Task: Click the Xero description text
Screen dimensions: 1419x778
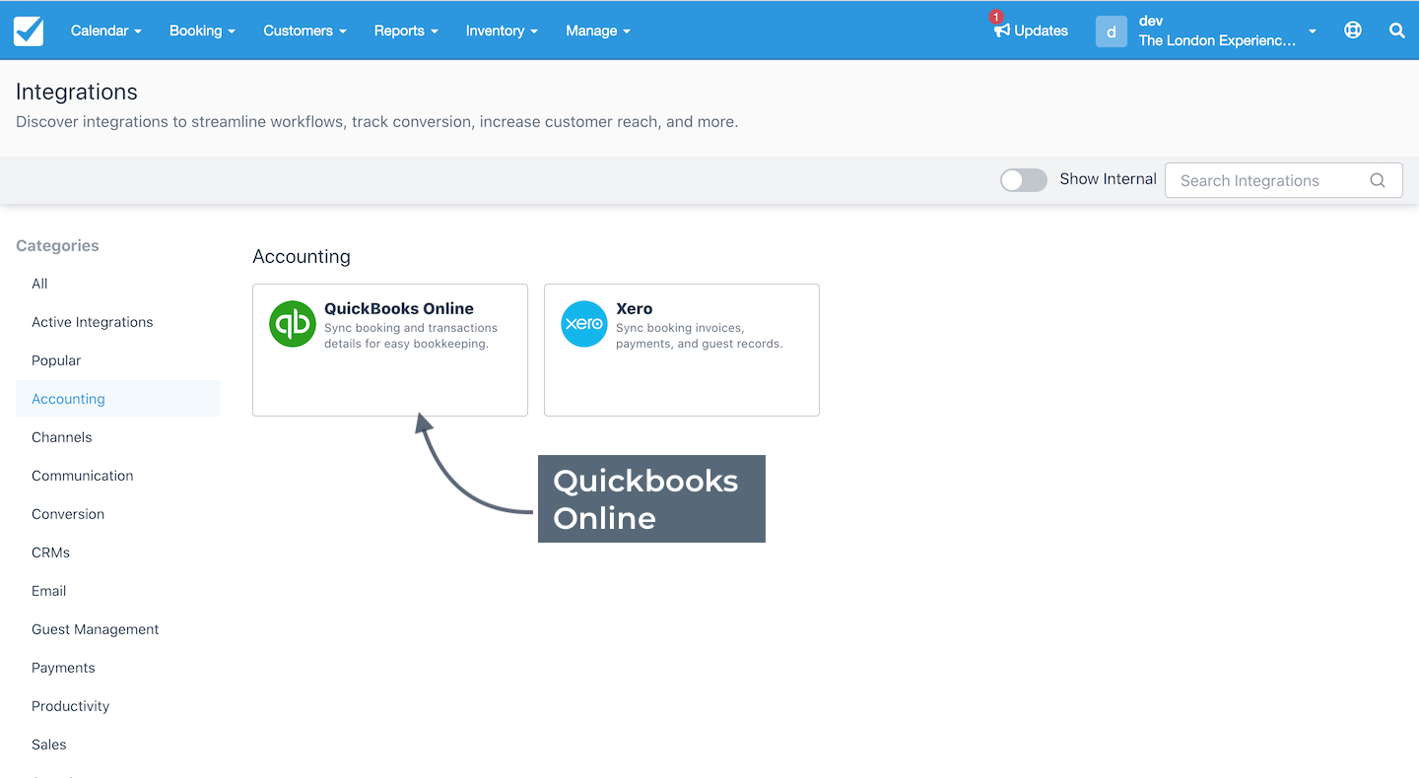Action: [699, 336]
